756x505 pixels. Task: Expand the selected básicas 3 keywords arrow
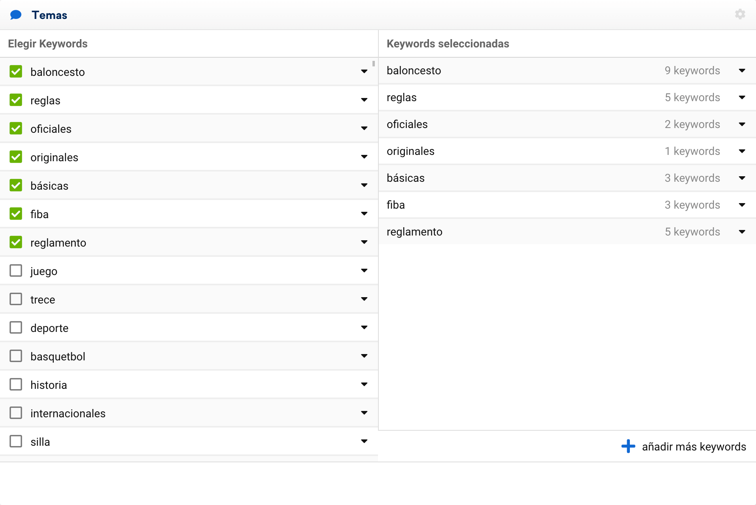pyautogui.click(x=742, y=178)
